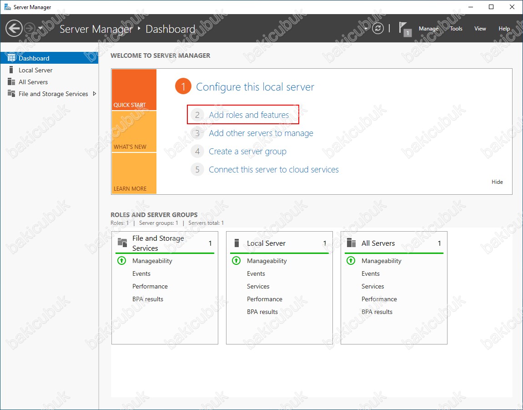This screenshot has height=410, width=523.
Task: Click Add other servers to manage
Action: 261,133
